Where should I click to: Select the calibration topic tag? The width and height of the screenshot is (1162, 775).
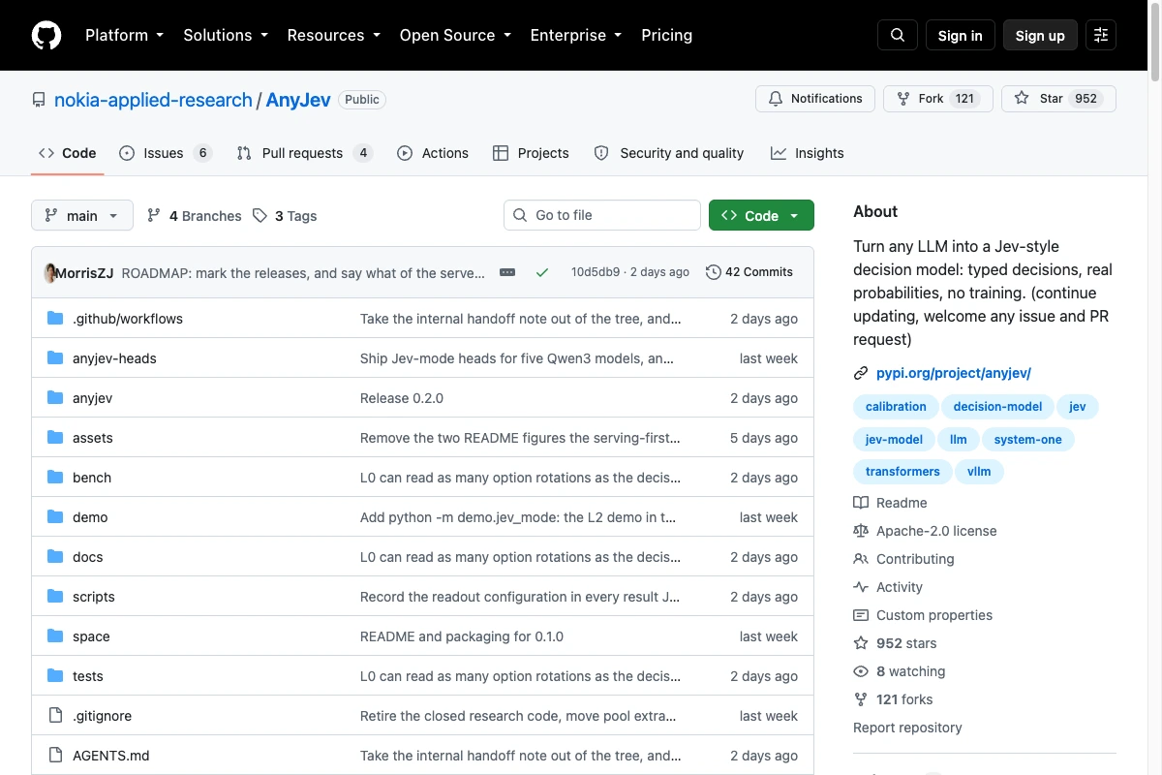point(896,407)
